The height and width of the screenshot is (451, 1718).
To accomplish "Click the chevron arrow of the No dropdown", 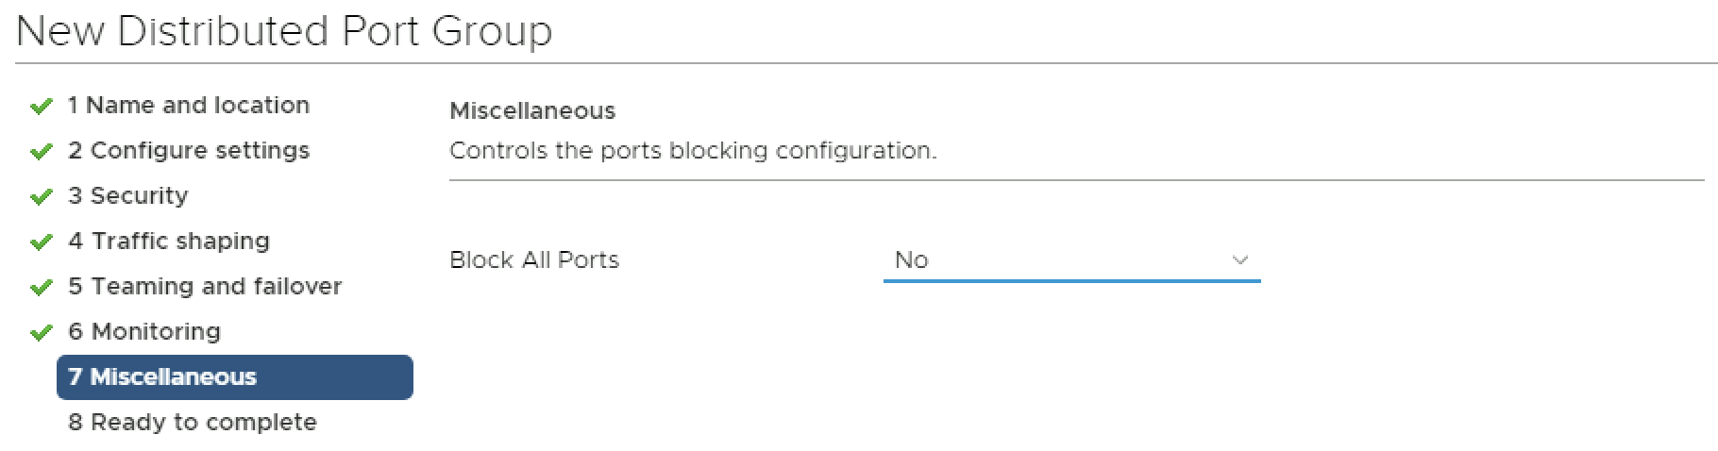I will (1240, 259).
